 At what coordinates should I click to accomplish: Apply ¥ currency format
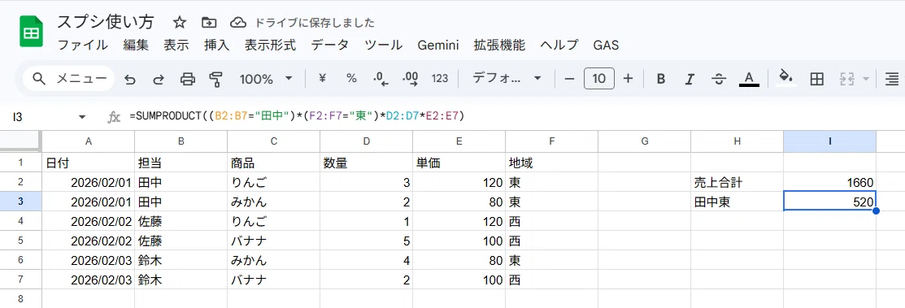(x=322, y=79)
